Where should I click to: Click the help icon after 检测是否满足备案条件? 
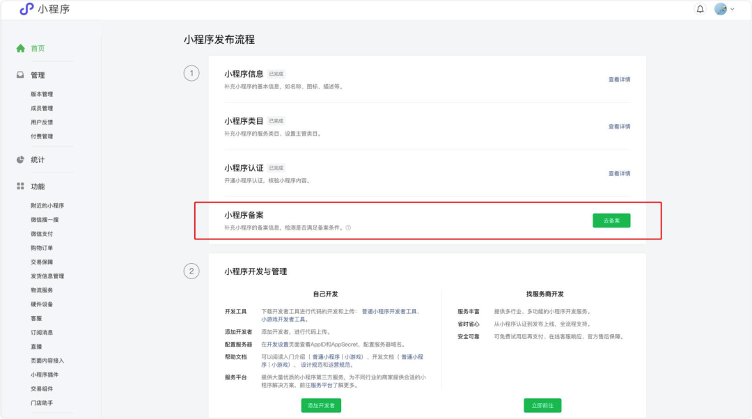(x=348, y=228)
